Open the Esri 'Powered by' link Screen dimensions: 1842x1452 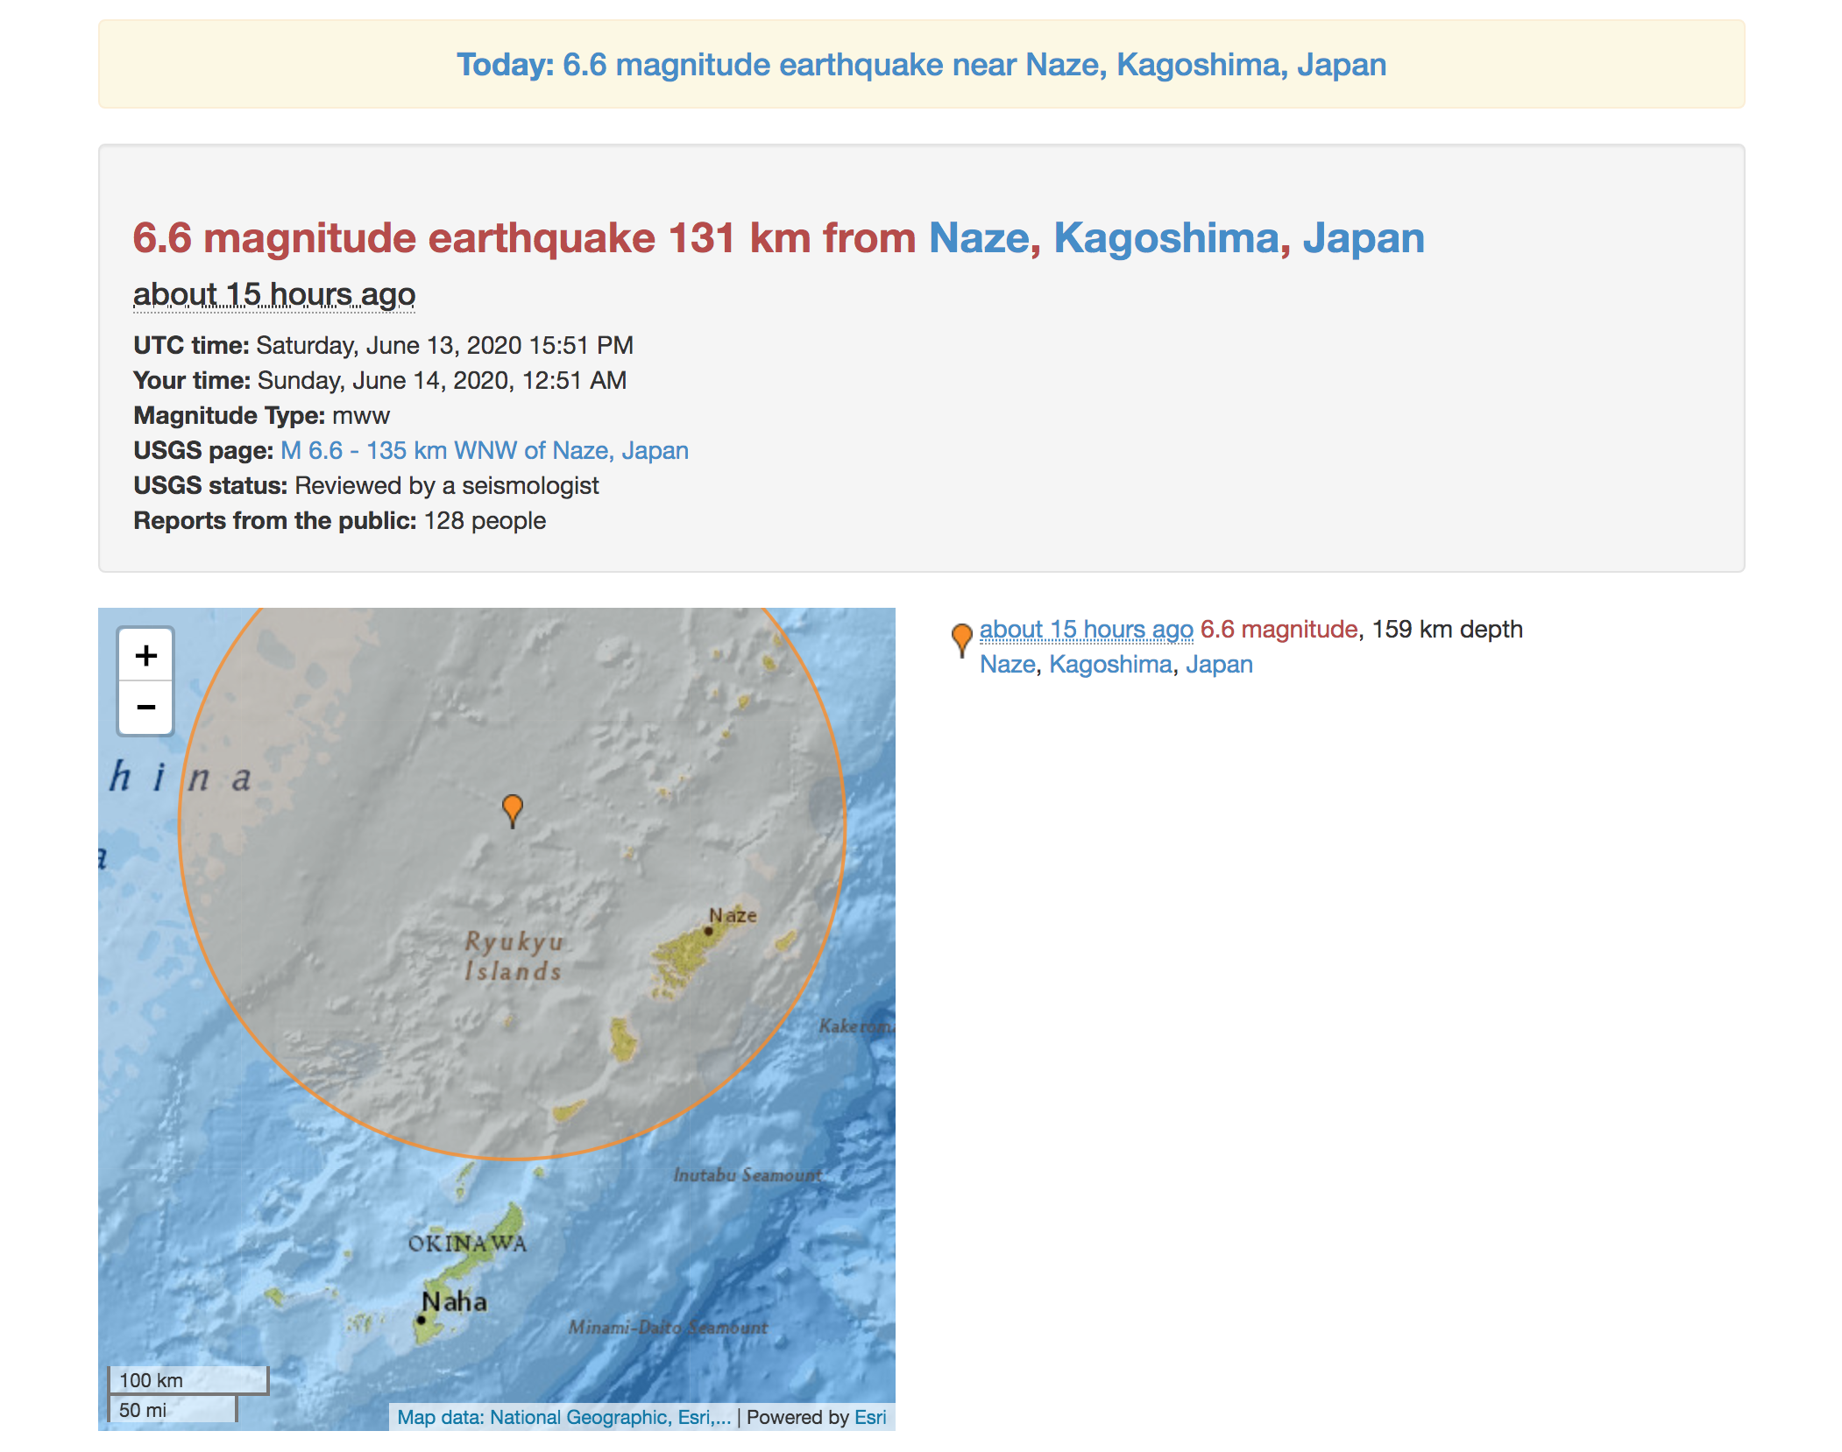click(869, 1417)
